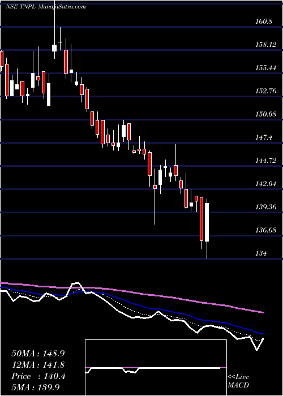Viewport: 283px width, 396px height.
Task: Click the 152.76 price axis label
Action: tap(266, 91)
